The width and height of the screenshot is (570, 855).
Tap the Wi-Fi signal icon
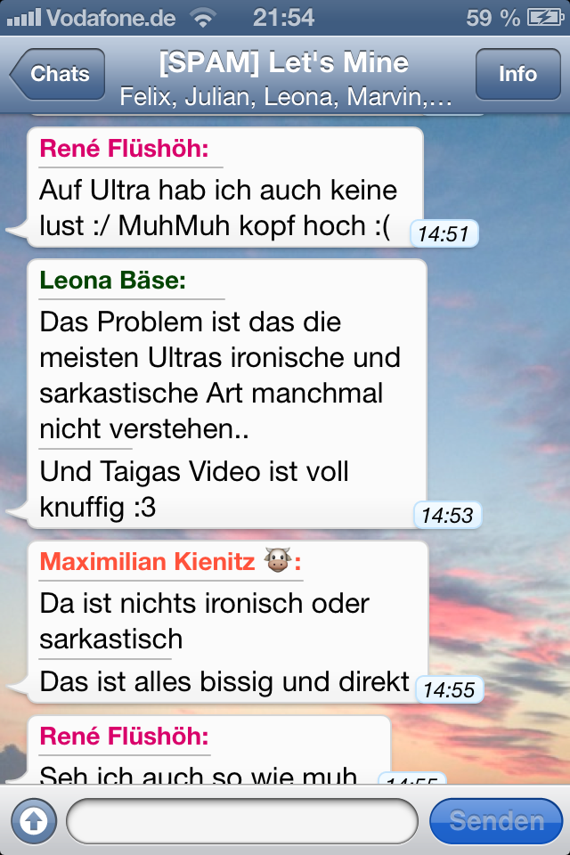point(203,19)
